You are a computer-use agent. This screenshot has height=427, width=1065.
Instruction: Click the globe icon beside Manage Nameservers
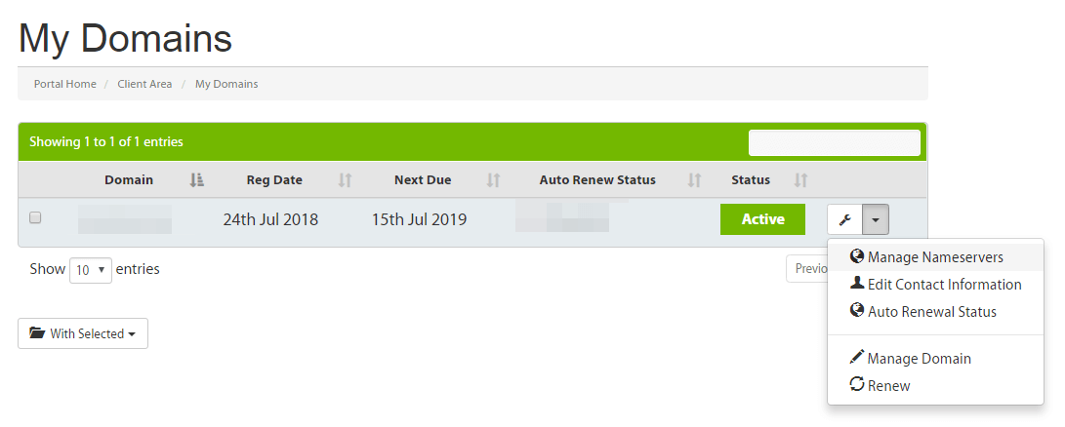(857, 257)
